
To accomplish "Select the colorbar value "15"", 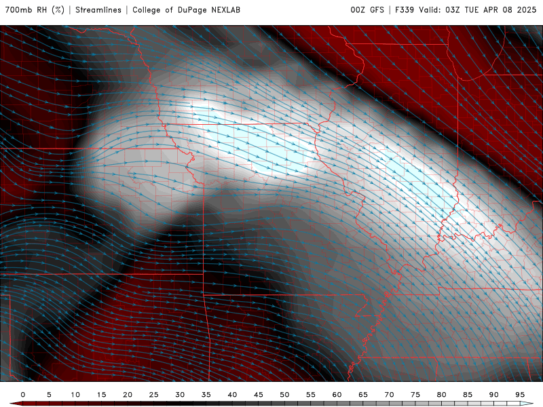I will [x=101, y=395].
